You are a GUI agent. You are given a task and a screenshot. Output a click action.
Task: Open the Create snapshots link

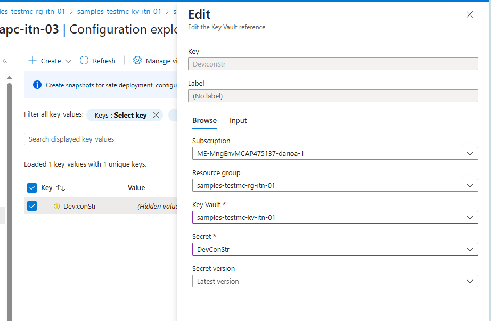70,85
